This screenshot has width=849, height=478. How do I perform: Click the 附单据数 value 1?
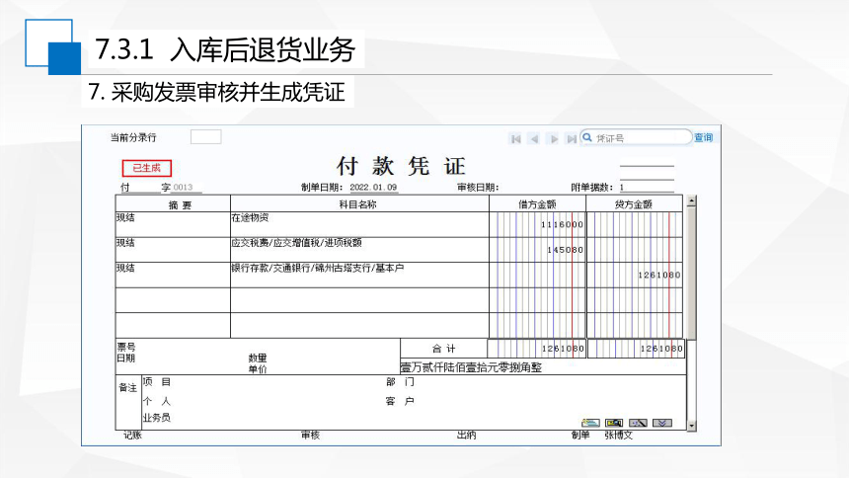point(622,188)
